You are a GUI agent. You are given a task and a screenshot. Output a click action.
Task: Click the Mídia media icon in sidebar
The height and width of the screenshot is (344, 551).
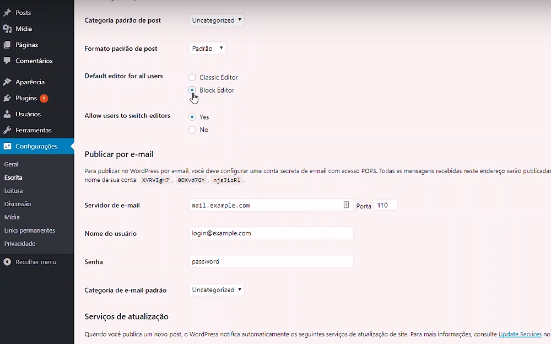click(7, 29)
